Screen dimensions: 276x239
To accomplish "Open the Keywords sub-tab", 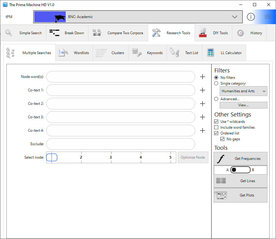I will [147, 53].
